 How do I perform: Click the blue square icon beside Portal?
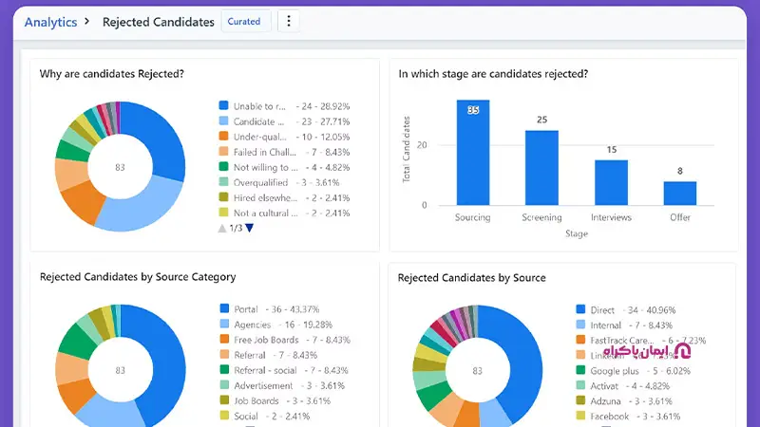tap(224, 308)
